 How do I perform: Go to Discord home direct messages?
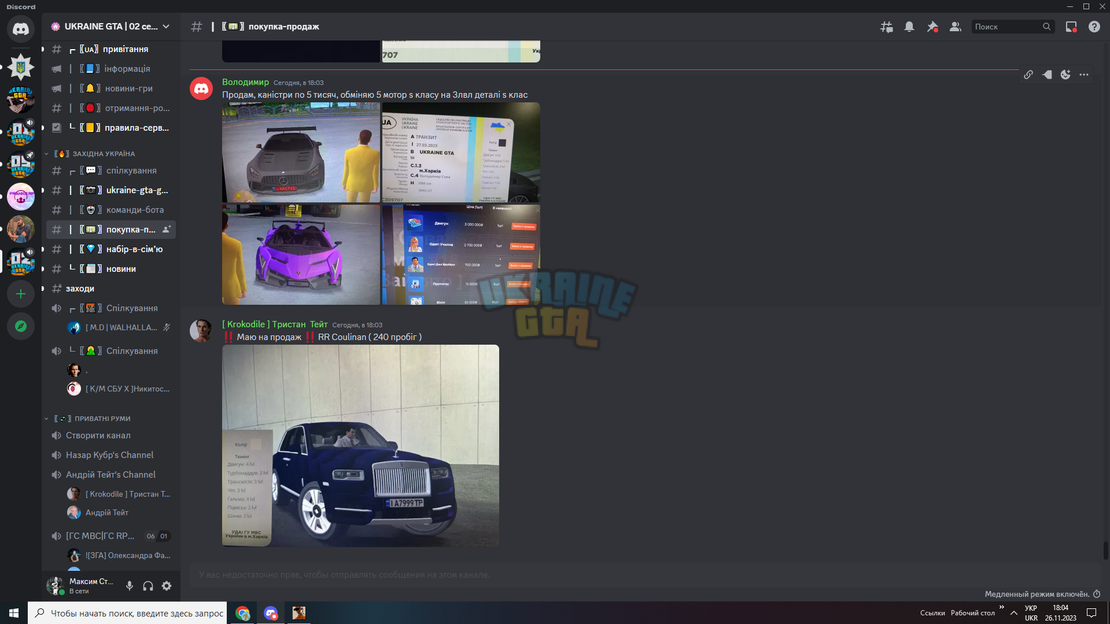21,28
